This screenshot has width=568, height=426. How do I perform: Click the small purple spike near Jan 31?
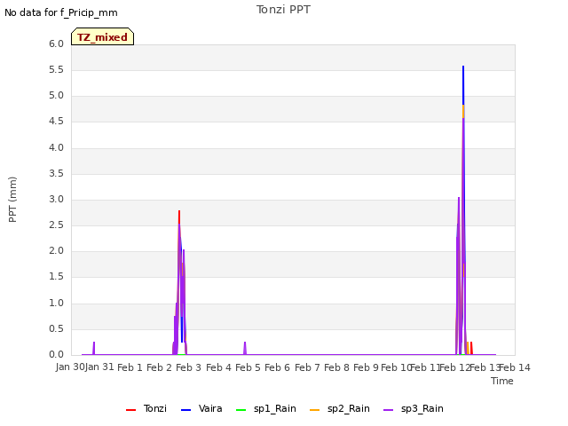coord(94,347)
